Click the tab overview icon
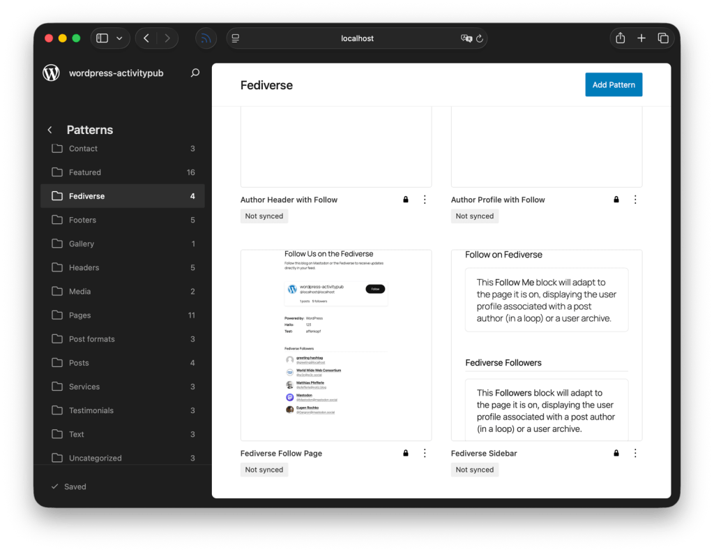 tap(663, 38)
